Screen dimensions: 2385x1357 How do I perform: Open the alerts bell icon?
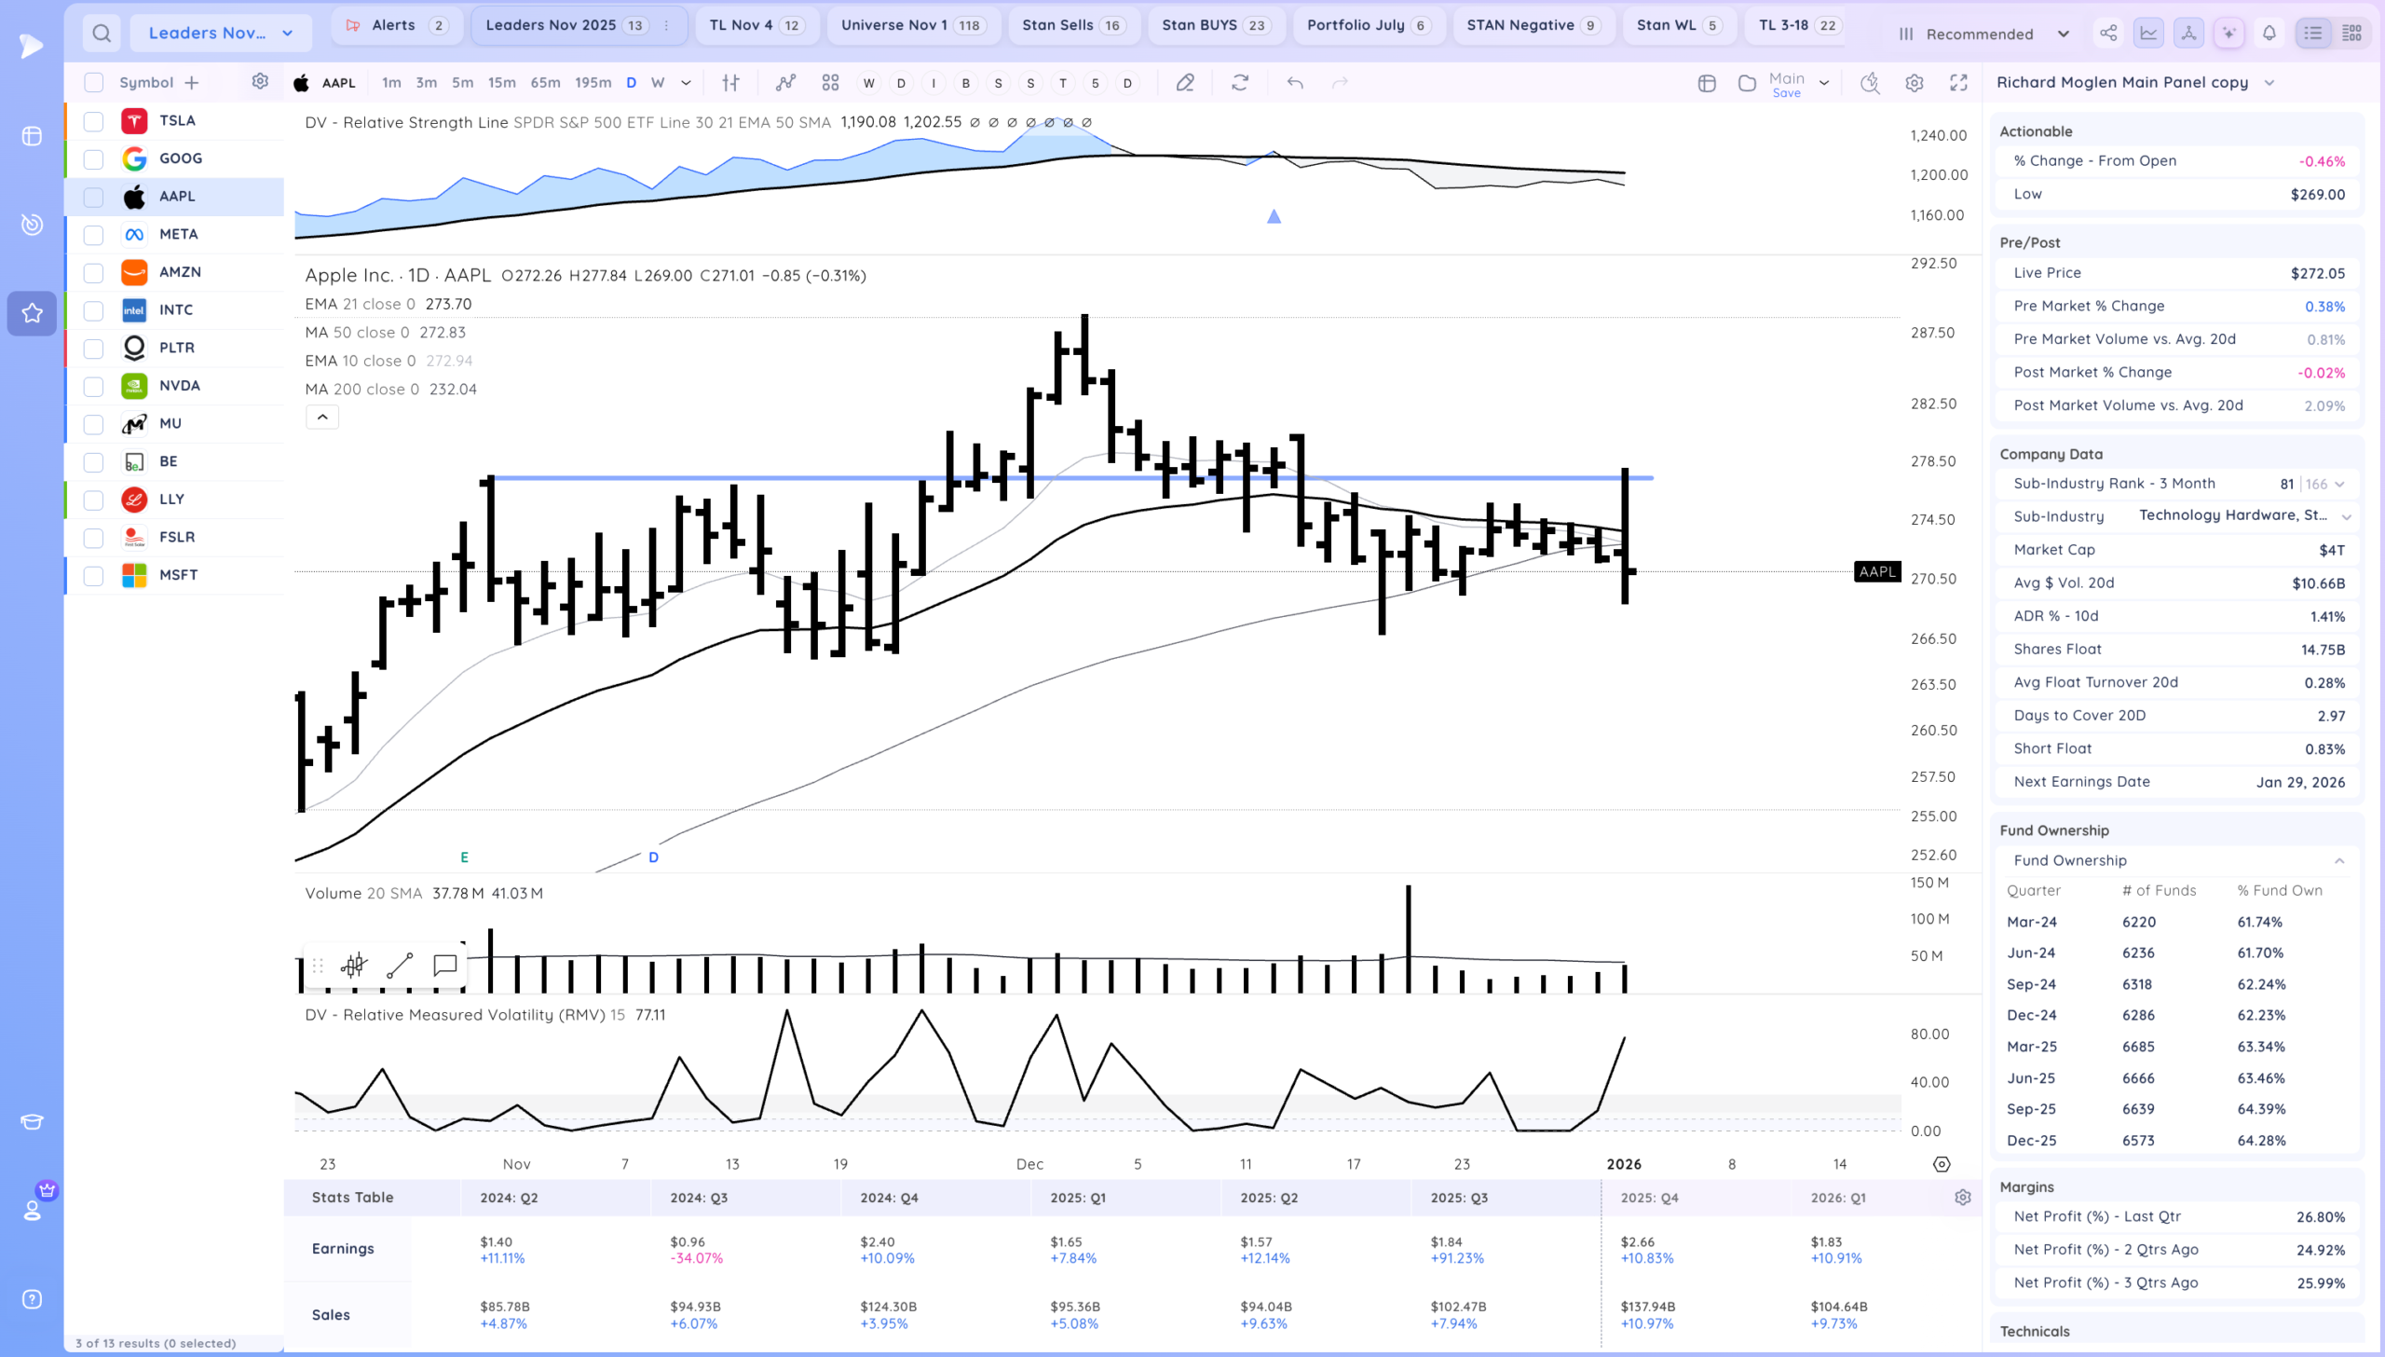click(x=2269, y=34)
